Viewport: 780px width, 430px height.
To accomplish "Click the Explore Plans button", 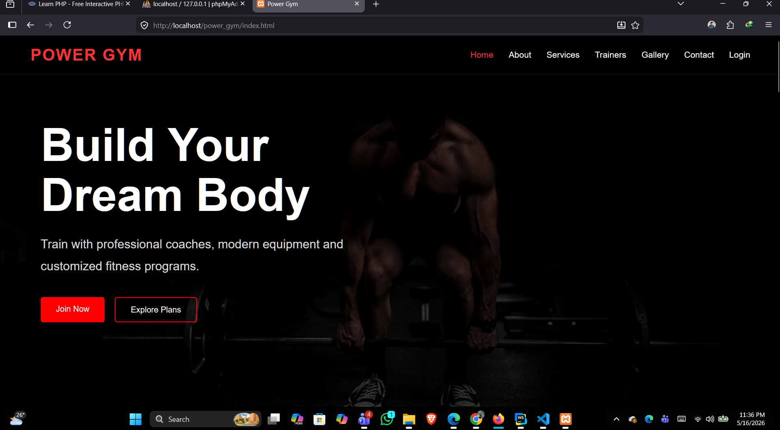I will point(156,310).
